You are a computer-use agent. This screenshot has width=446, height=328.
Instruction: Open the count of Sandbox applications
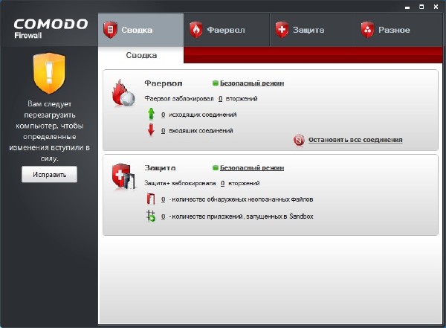(x=163, y=216)
